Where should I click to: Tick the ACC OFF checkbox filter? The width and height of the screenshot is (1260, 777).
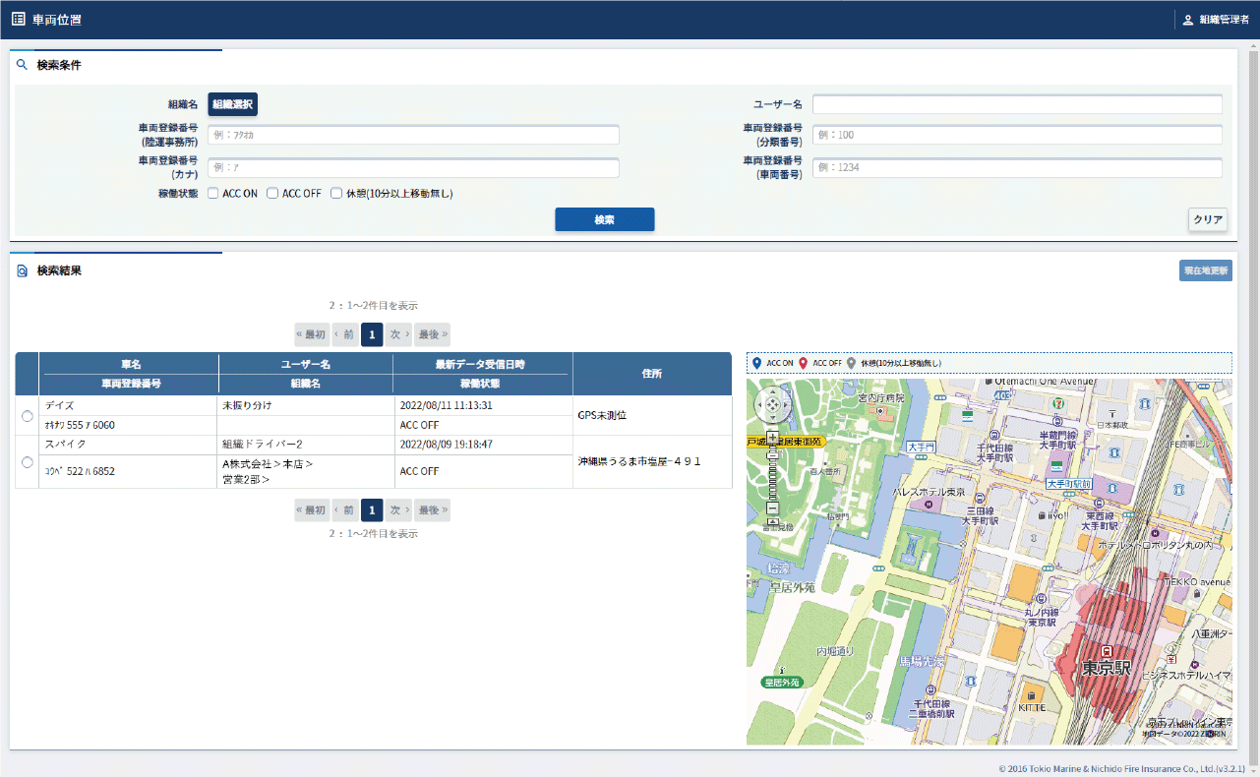(273, 194)
